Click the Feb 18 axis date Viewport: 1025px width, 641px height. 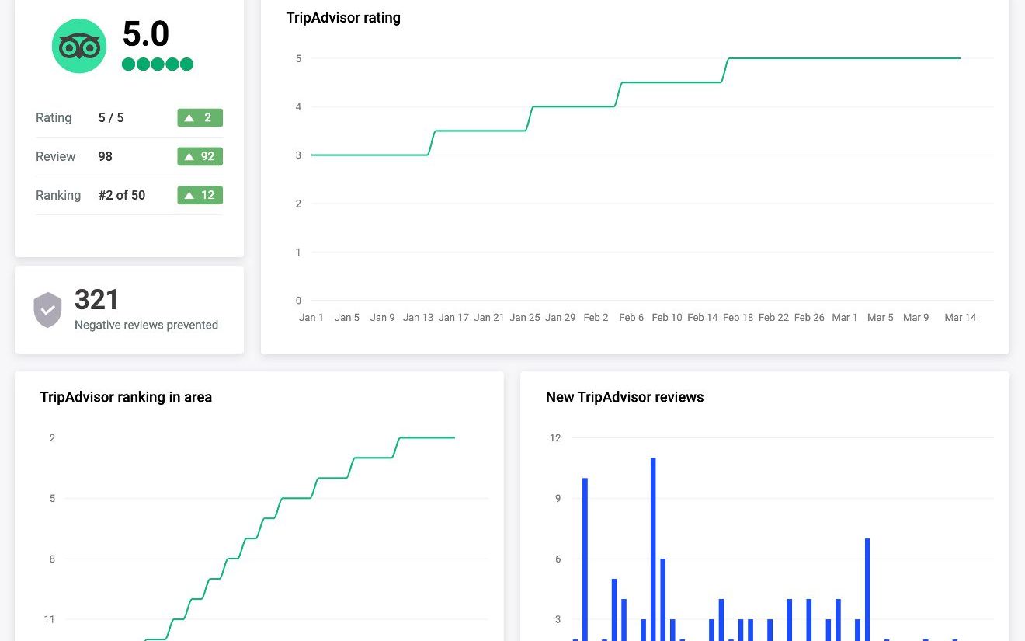tap(738, 317)
